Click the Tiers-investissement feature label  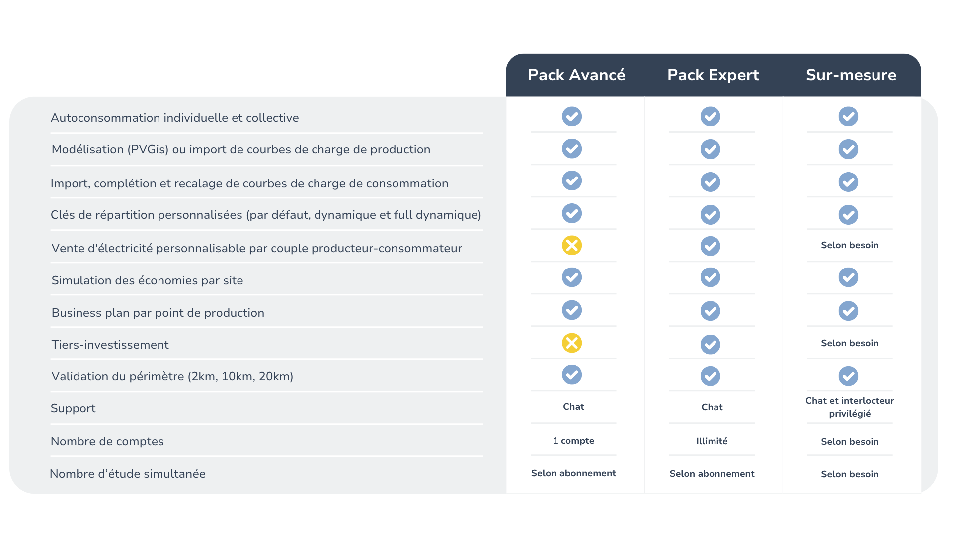pos(110,345)
